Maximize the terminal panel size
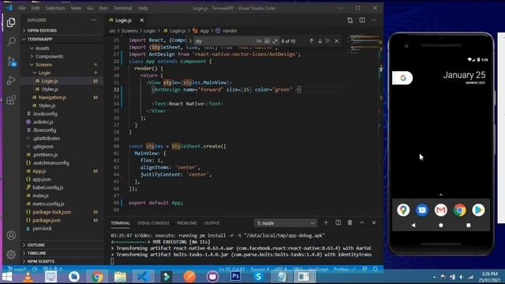The width and height of the screenshot is (505, 284). point(362,222)
